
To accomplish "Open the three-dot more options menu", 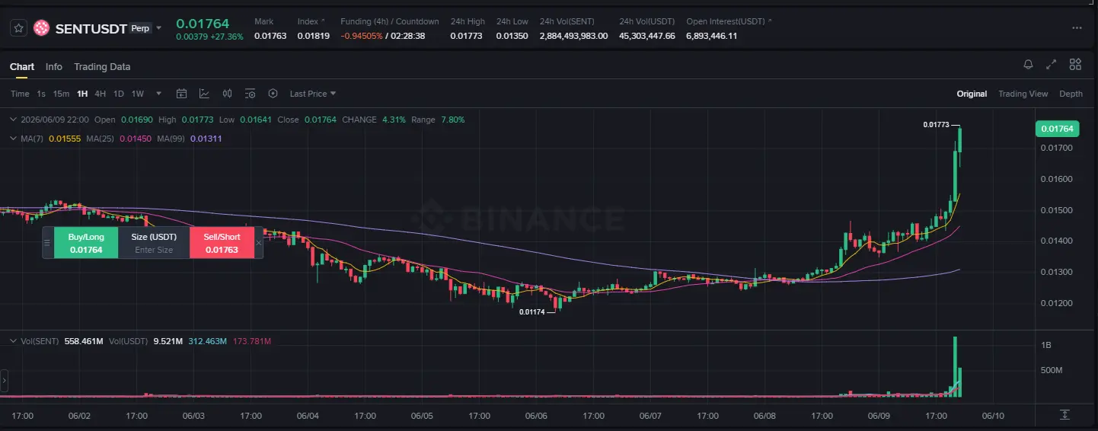I will [1077, 28].
